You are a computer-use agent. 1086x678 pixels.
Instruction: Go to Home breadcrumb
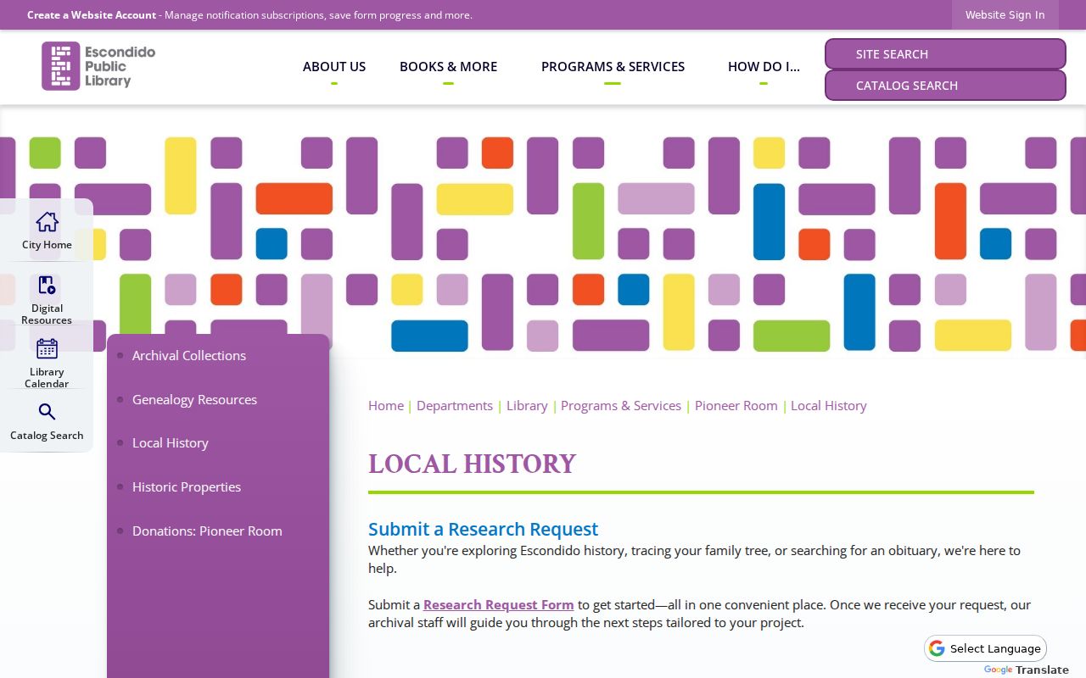[x=386, y=405]
